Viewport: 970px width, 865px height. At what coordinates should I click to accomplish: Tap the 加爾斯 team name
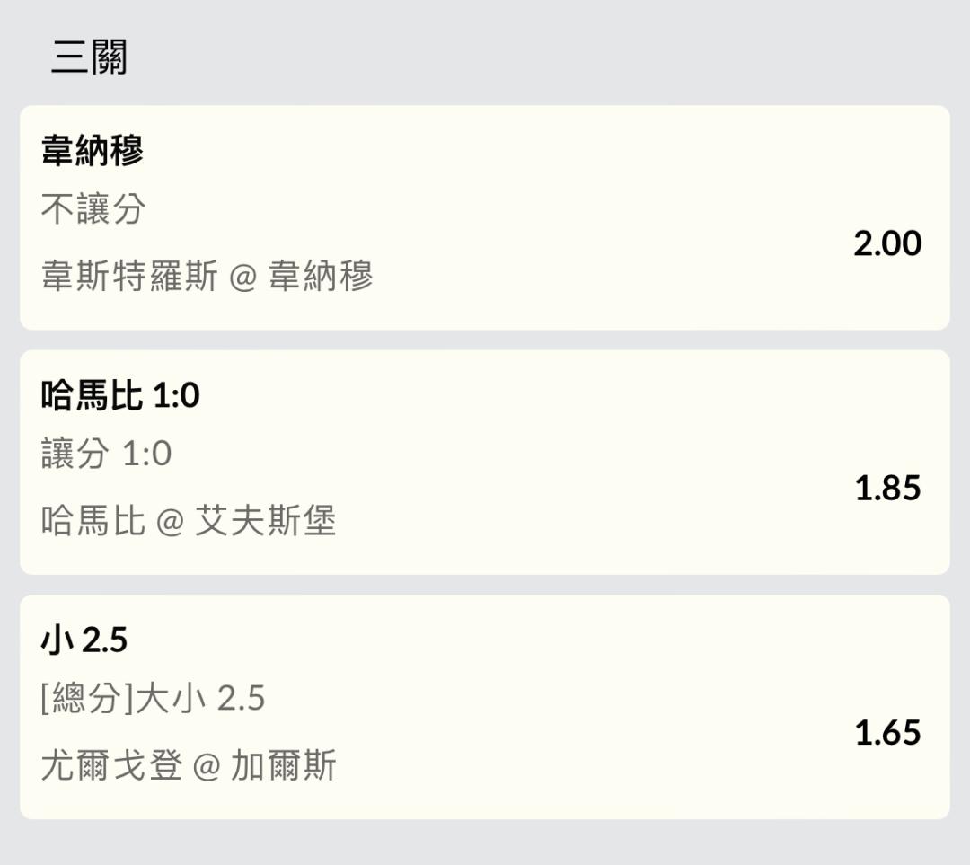(284, 765)
